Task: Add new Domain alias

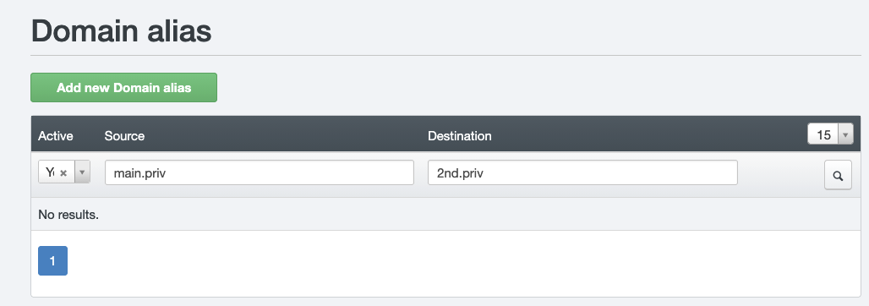Action: tap(123, 88)
